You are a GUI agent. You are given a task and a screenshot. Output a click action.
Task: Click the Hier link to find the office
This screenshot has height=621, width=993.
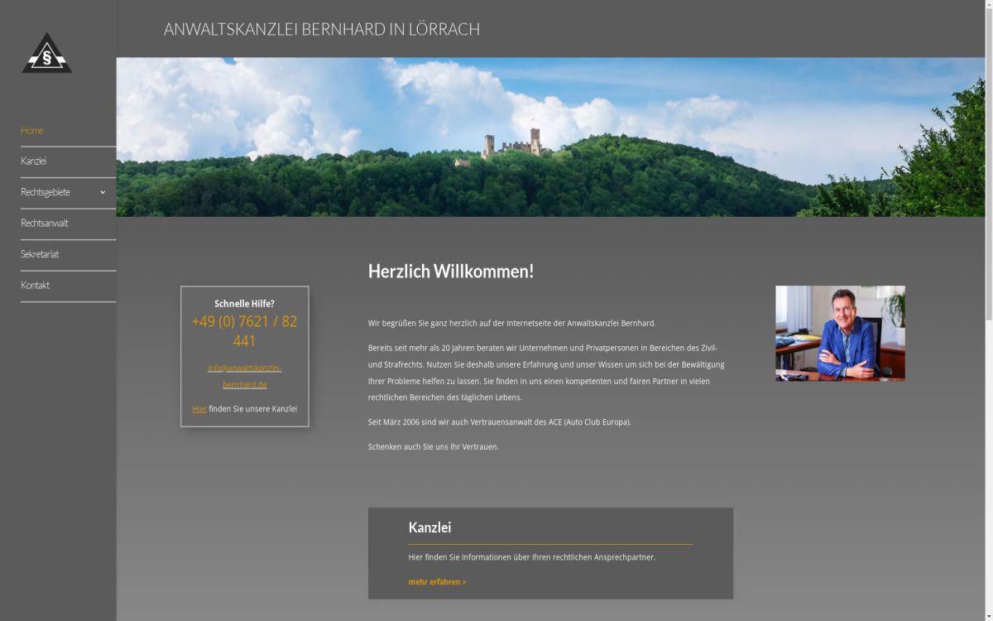(199, 408)
